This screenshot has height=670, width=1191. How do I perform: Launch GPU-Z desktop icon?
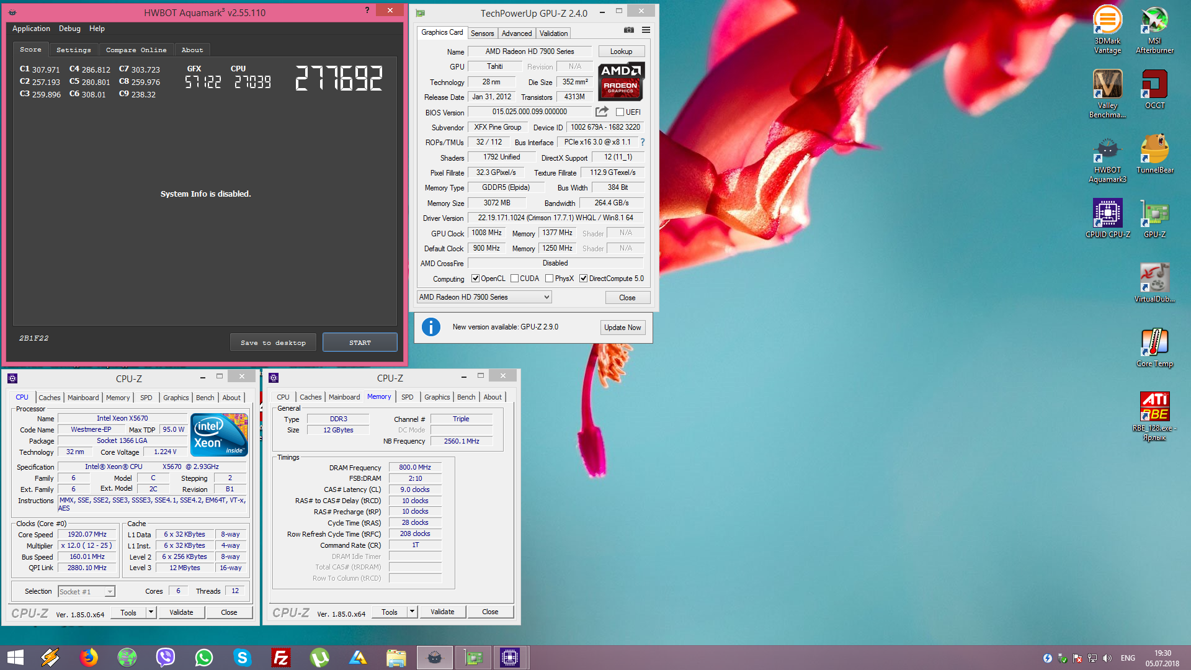click(1154, 218)
